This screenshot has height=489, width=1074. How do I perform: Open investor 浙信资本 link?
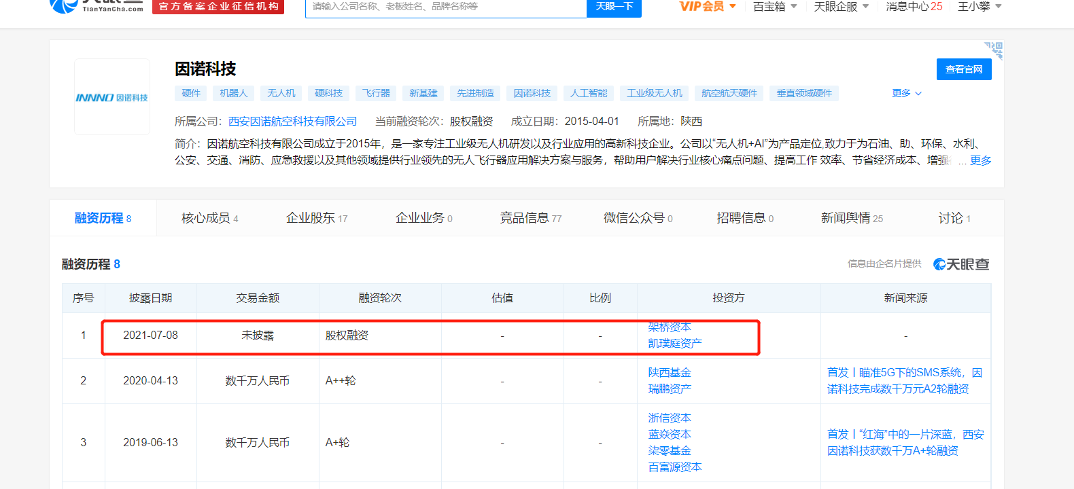670,418
